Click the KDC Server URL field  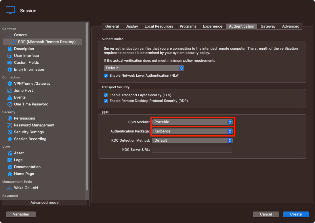[192, 150]
